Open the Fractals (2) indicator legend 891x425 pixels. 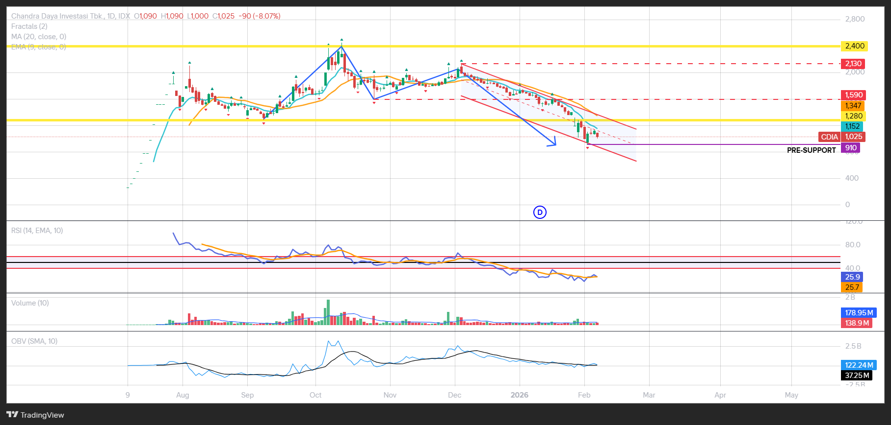point(29,26)
